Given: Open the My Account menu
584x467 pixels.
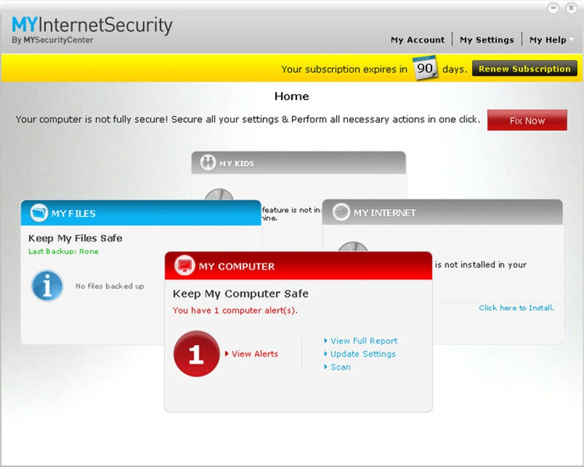Looking at the screenshot, I should [417, 40].
